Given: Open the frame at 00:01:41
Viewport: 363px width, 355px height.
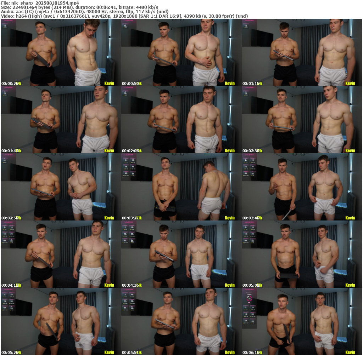Looking at the screenshot, I should [x=60, y=120].
